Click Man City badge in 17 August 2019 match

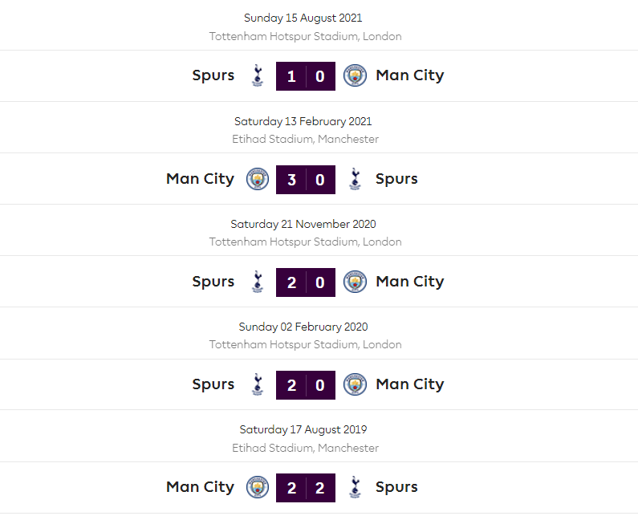pos(258,487)
